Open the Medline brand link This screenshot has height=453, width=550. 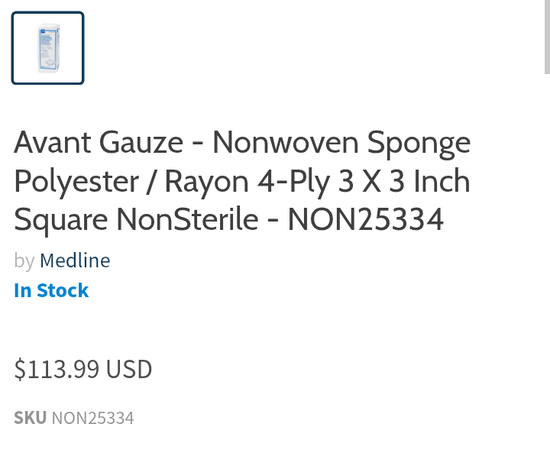pyautogui.click(x=75, y=261)
